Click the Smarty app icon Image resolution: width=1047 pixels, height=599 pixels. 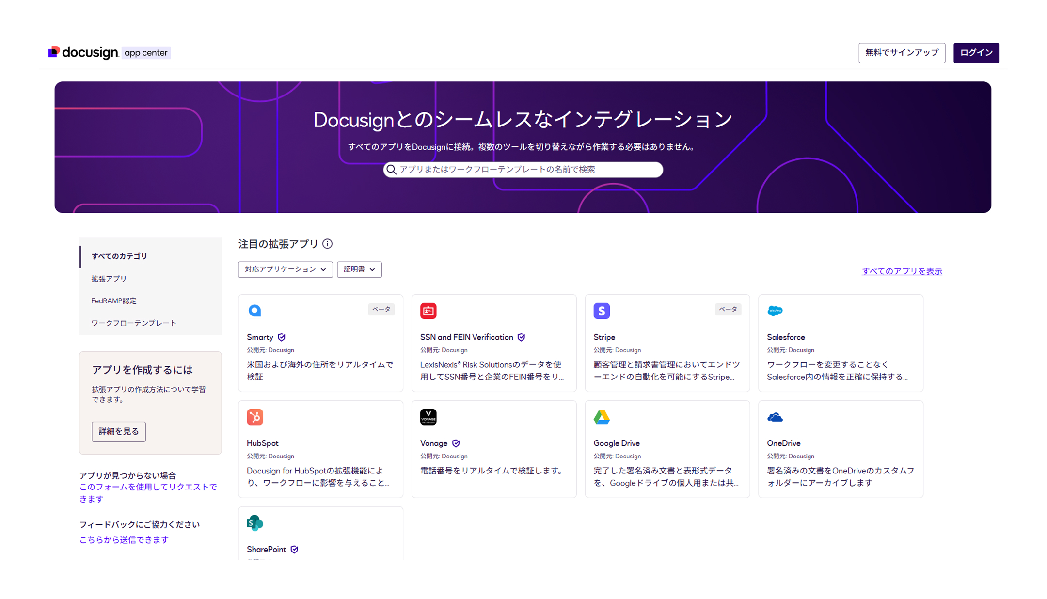(x=254, y=311)
